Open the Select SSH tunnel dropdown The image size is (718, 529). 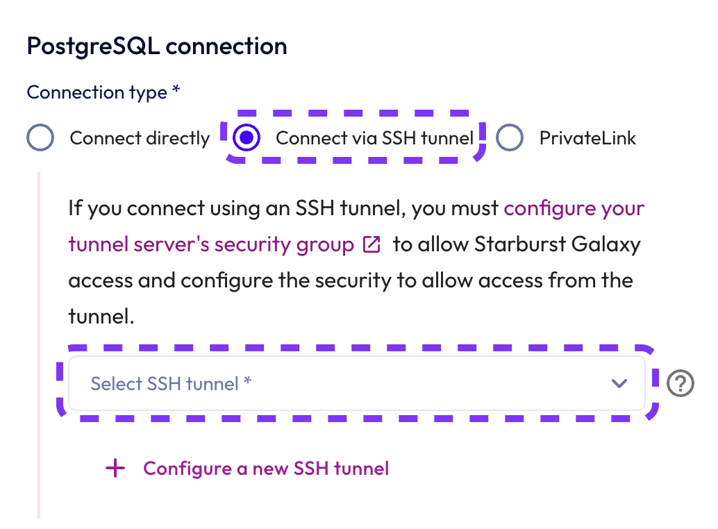coord(358,383)
